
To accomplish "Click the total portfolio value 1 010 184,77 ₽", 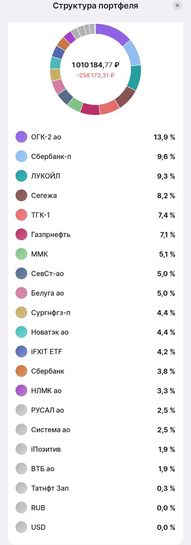I will (95, 65).
